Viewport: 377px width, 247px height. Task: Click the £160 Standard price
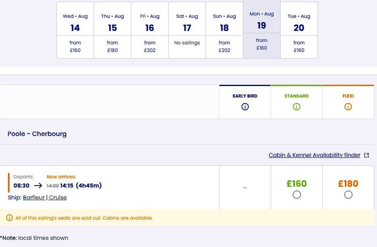(297, 184)
